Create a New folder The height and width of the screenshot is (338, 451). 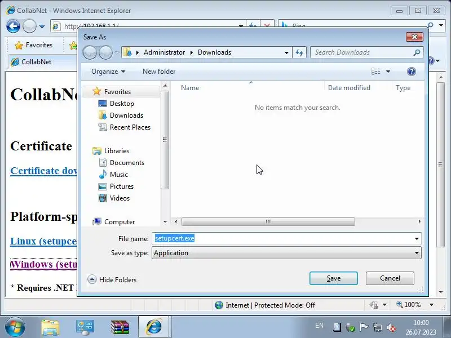tap(159, 72)
